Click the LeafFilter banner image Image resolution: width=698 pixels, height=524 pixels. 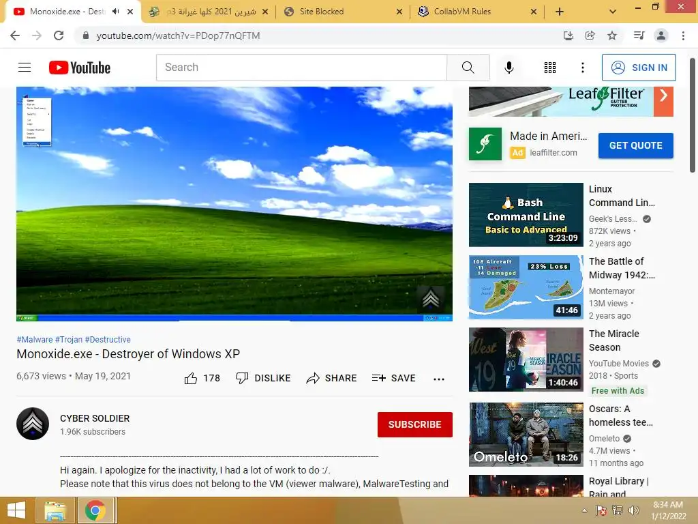[561, 102]
